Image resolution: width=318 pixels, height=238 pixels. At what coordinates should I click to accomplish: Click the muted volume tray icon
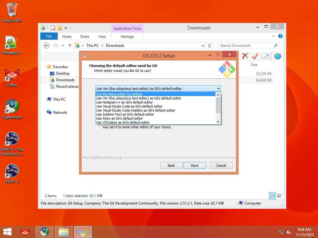click(288, 232)
